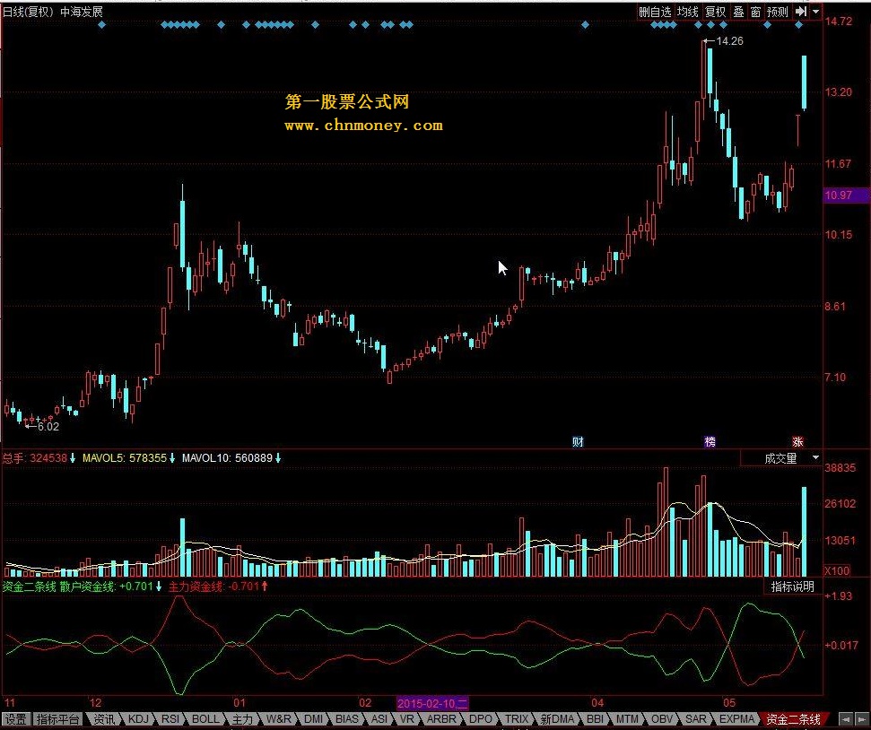This screenshot has width=871, height=730.
Task: Switch to the RSI indicator tab
Action: pyautogui.click(x=170, y=719)
